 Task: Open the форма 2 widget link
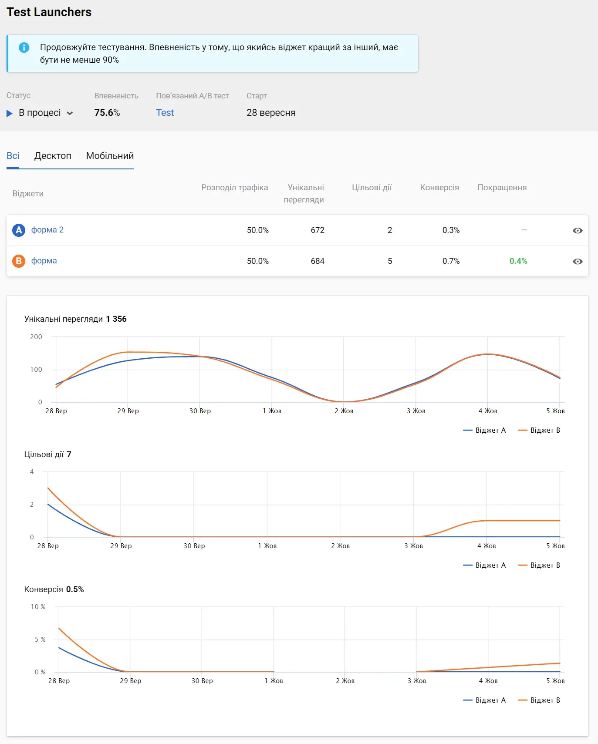point(47,230)
